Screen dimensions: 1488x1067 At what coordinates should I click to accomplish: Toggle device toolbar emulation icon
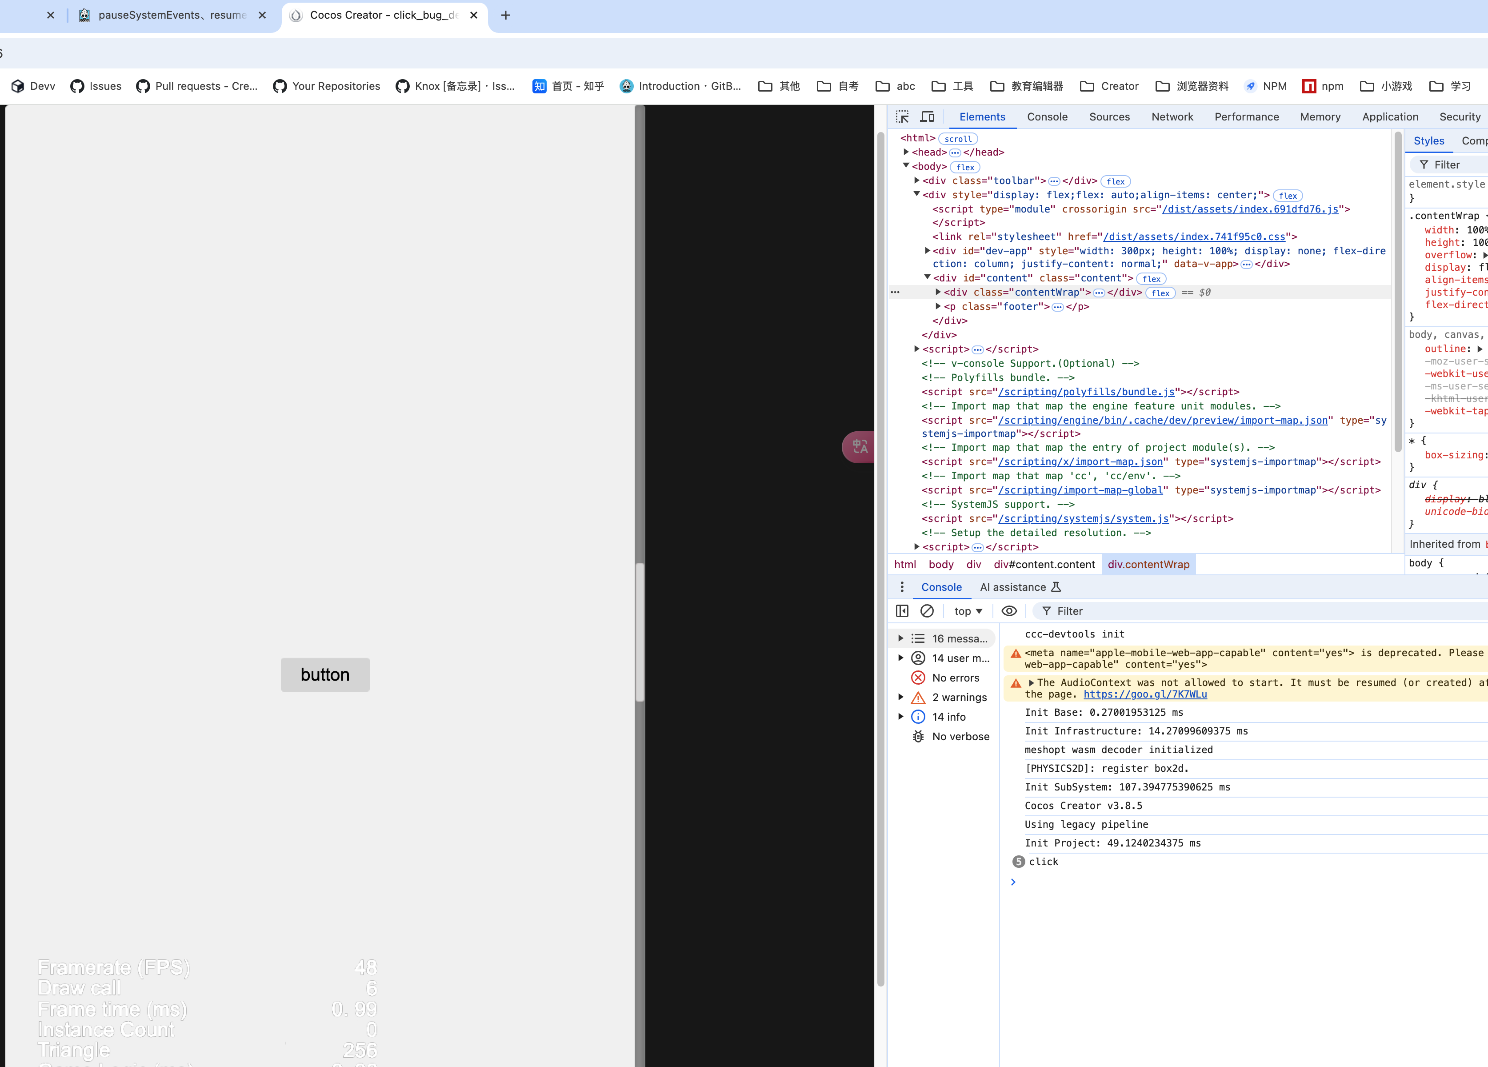click(x=927, y=117)
